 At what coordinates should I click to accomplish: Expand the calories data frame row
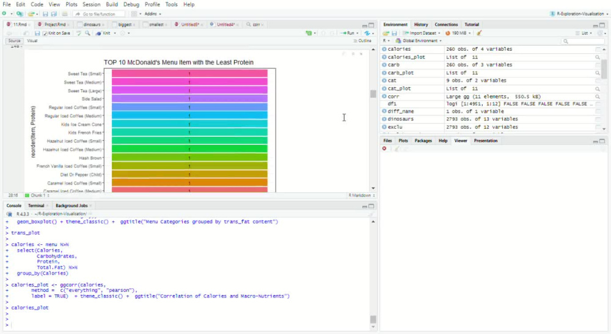coord(384,49)
